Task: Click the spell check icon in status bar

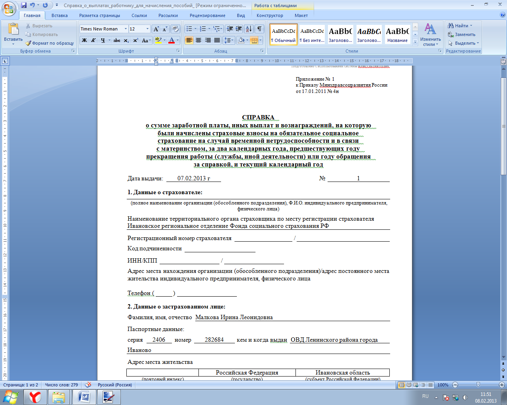Action: pos(88,385)
